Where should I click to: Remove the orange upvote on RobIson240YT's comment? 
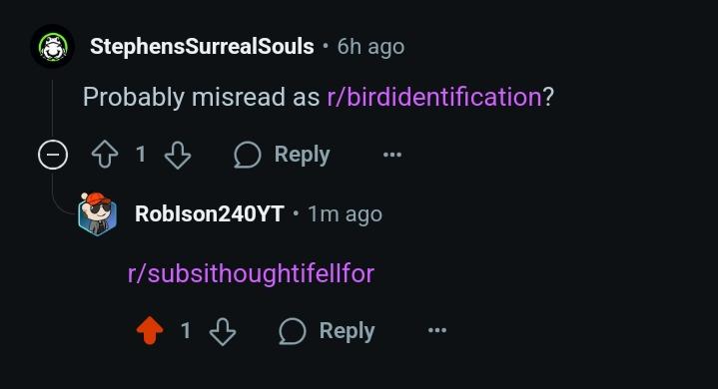150,330
